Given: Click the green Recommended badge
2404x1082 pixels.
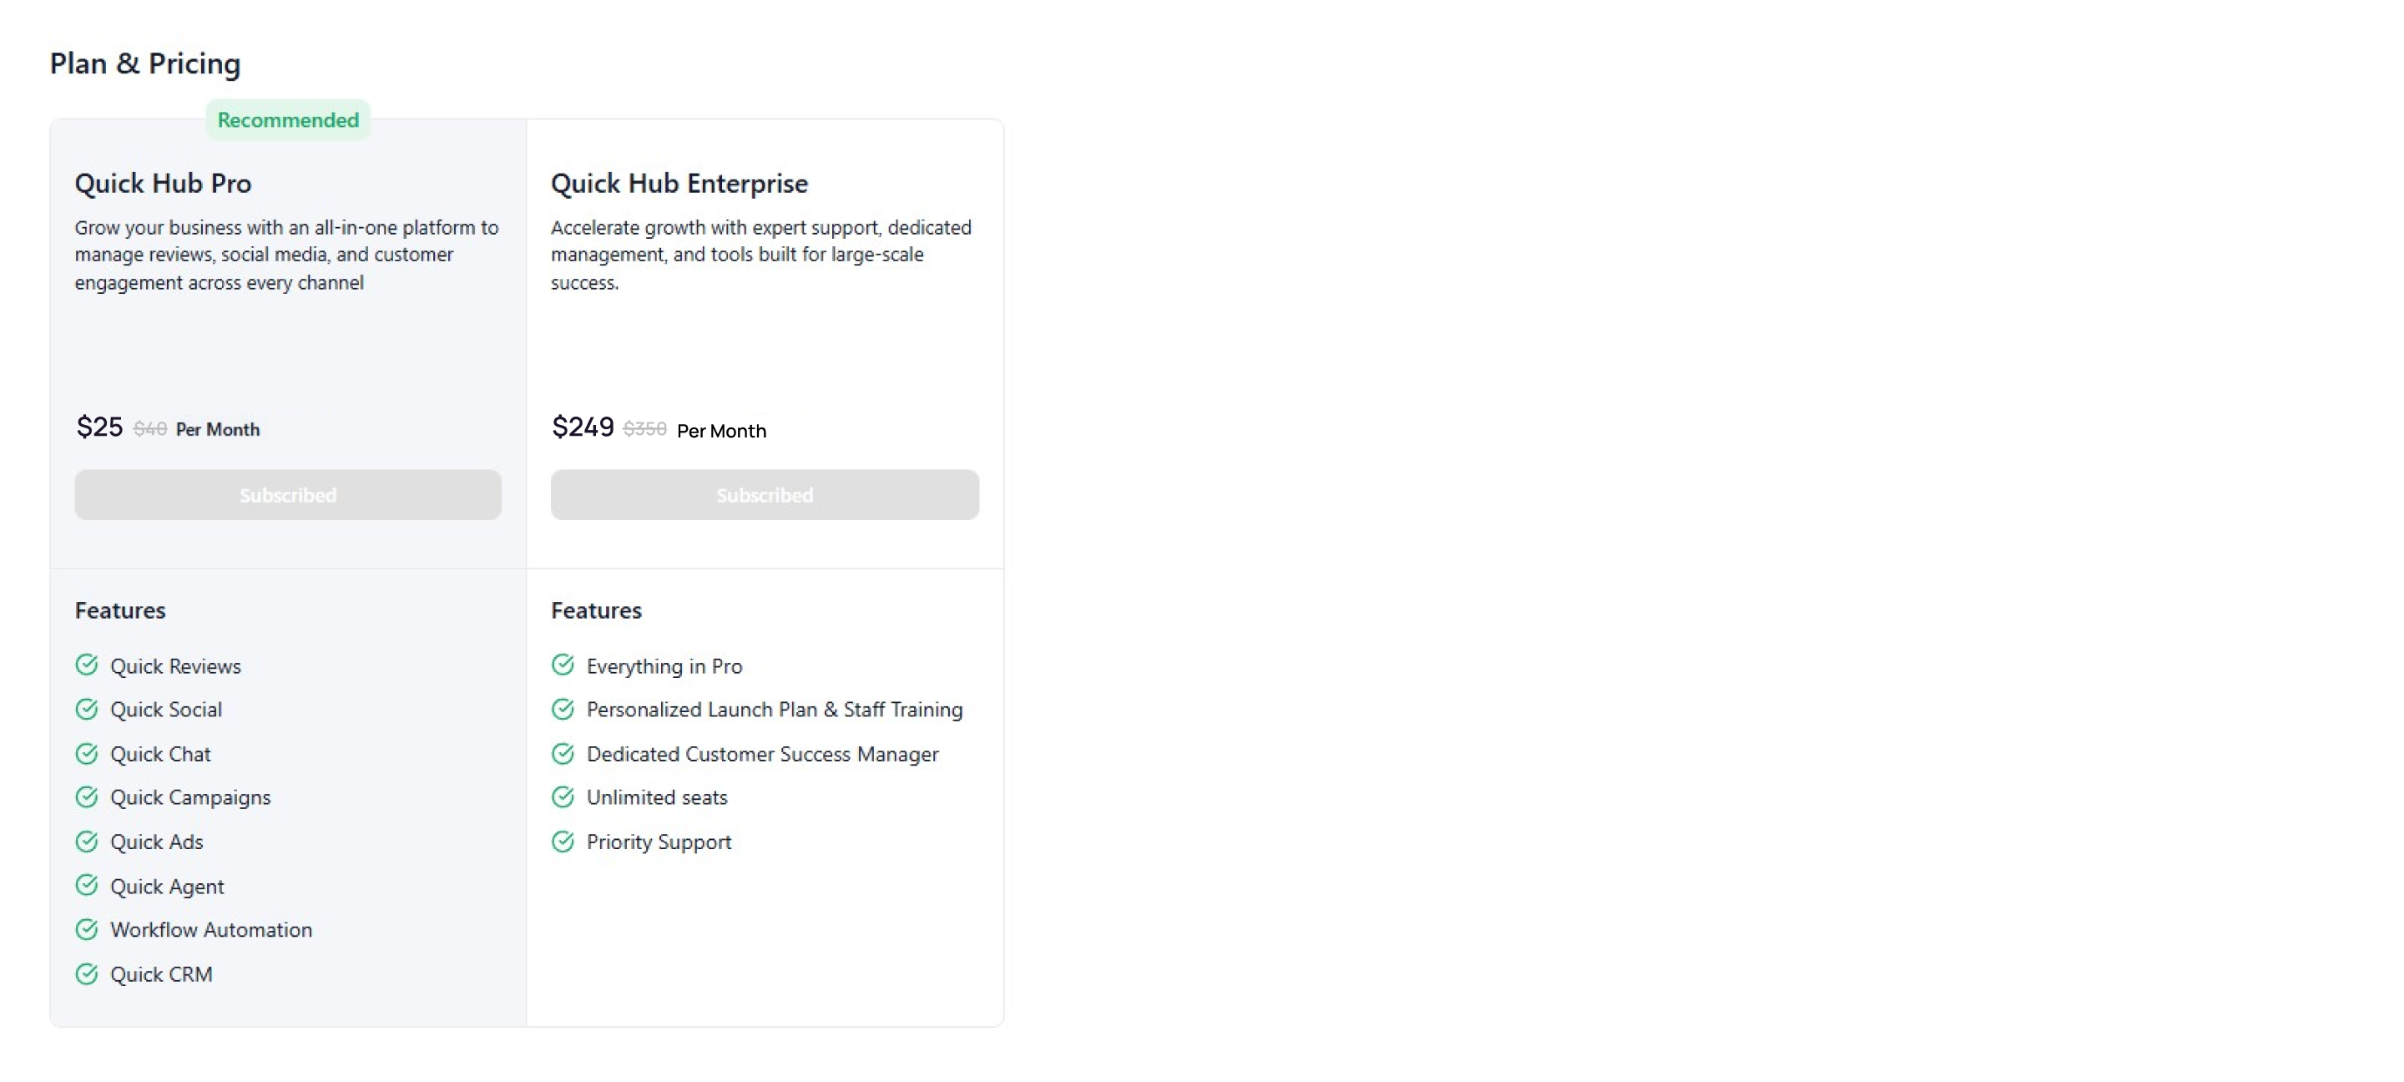Looking at the screenshot, I should [287, 119].
